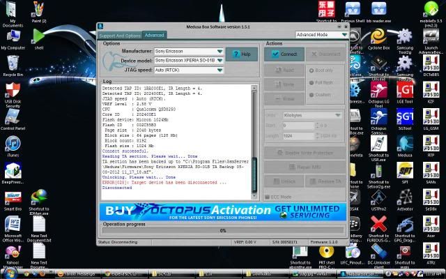Open the PRT shell desktop icon
This screenshot has height=279, width=446.
coord(327,256)
